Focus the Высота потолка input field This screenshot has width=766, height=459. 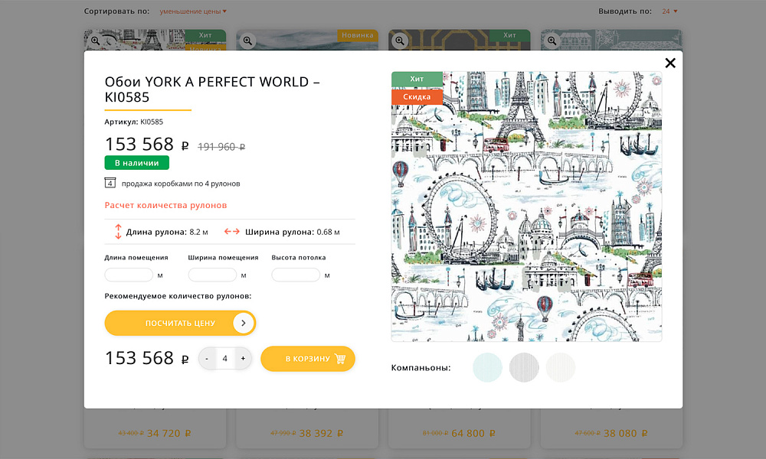coord(296,275)
